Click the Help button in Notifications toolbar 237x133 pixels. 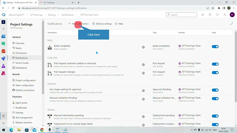119,24
